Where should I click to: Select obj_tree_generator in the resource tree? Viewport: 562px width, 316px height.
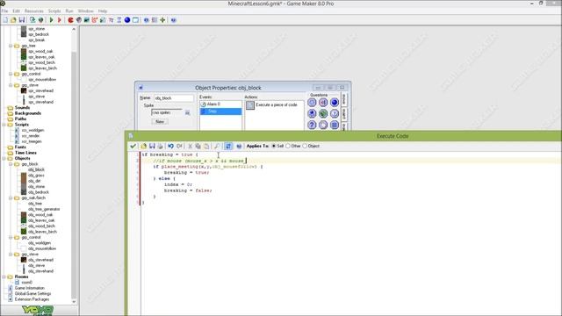tap(44, 209)
